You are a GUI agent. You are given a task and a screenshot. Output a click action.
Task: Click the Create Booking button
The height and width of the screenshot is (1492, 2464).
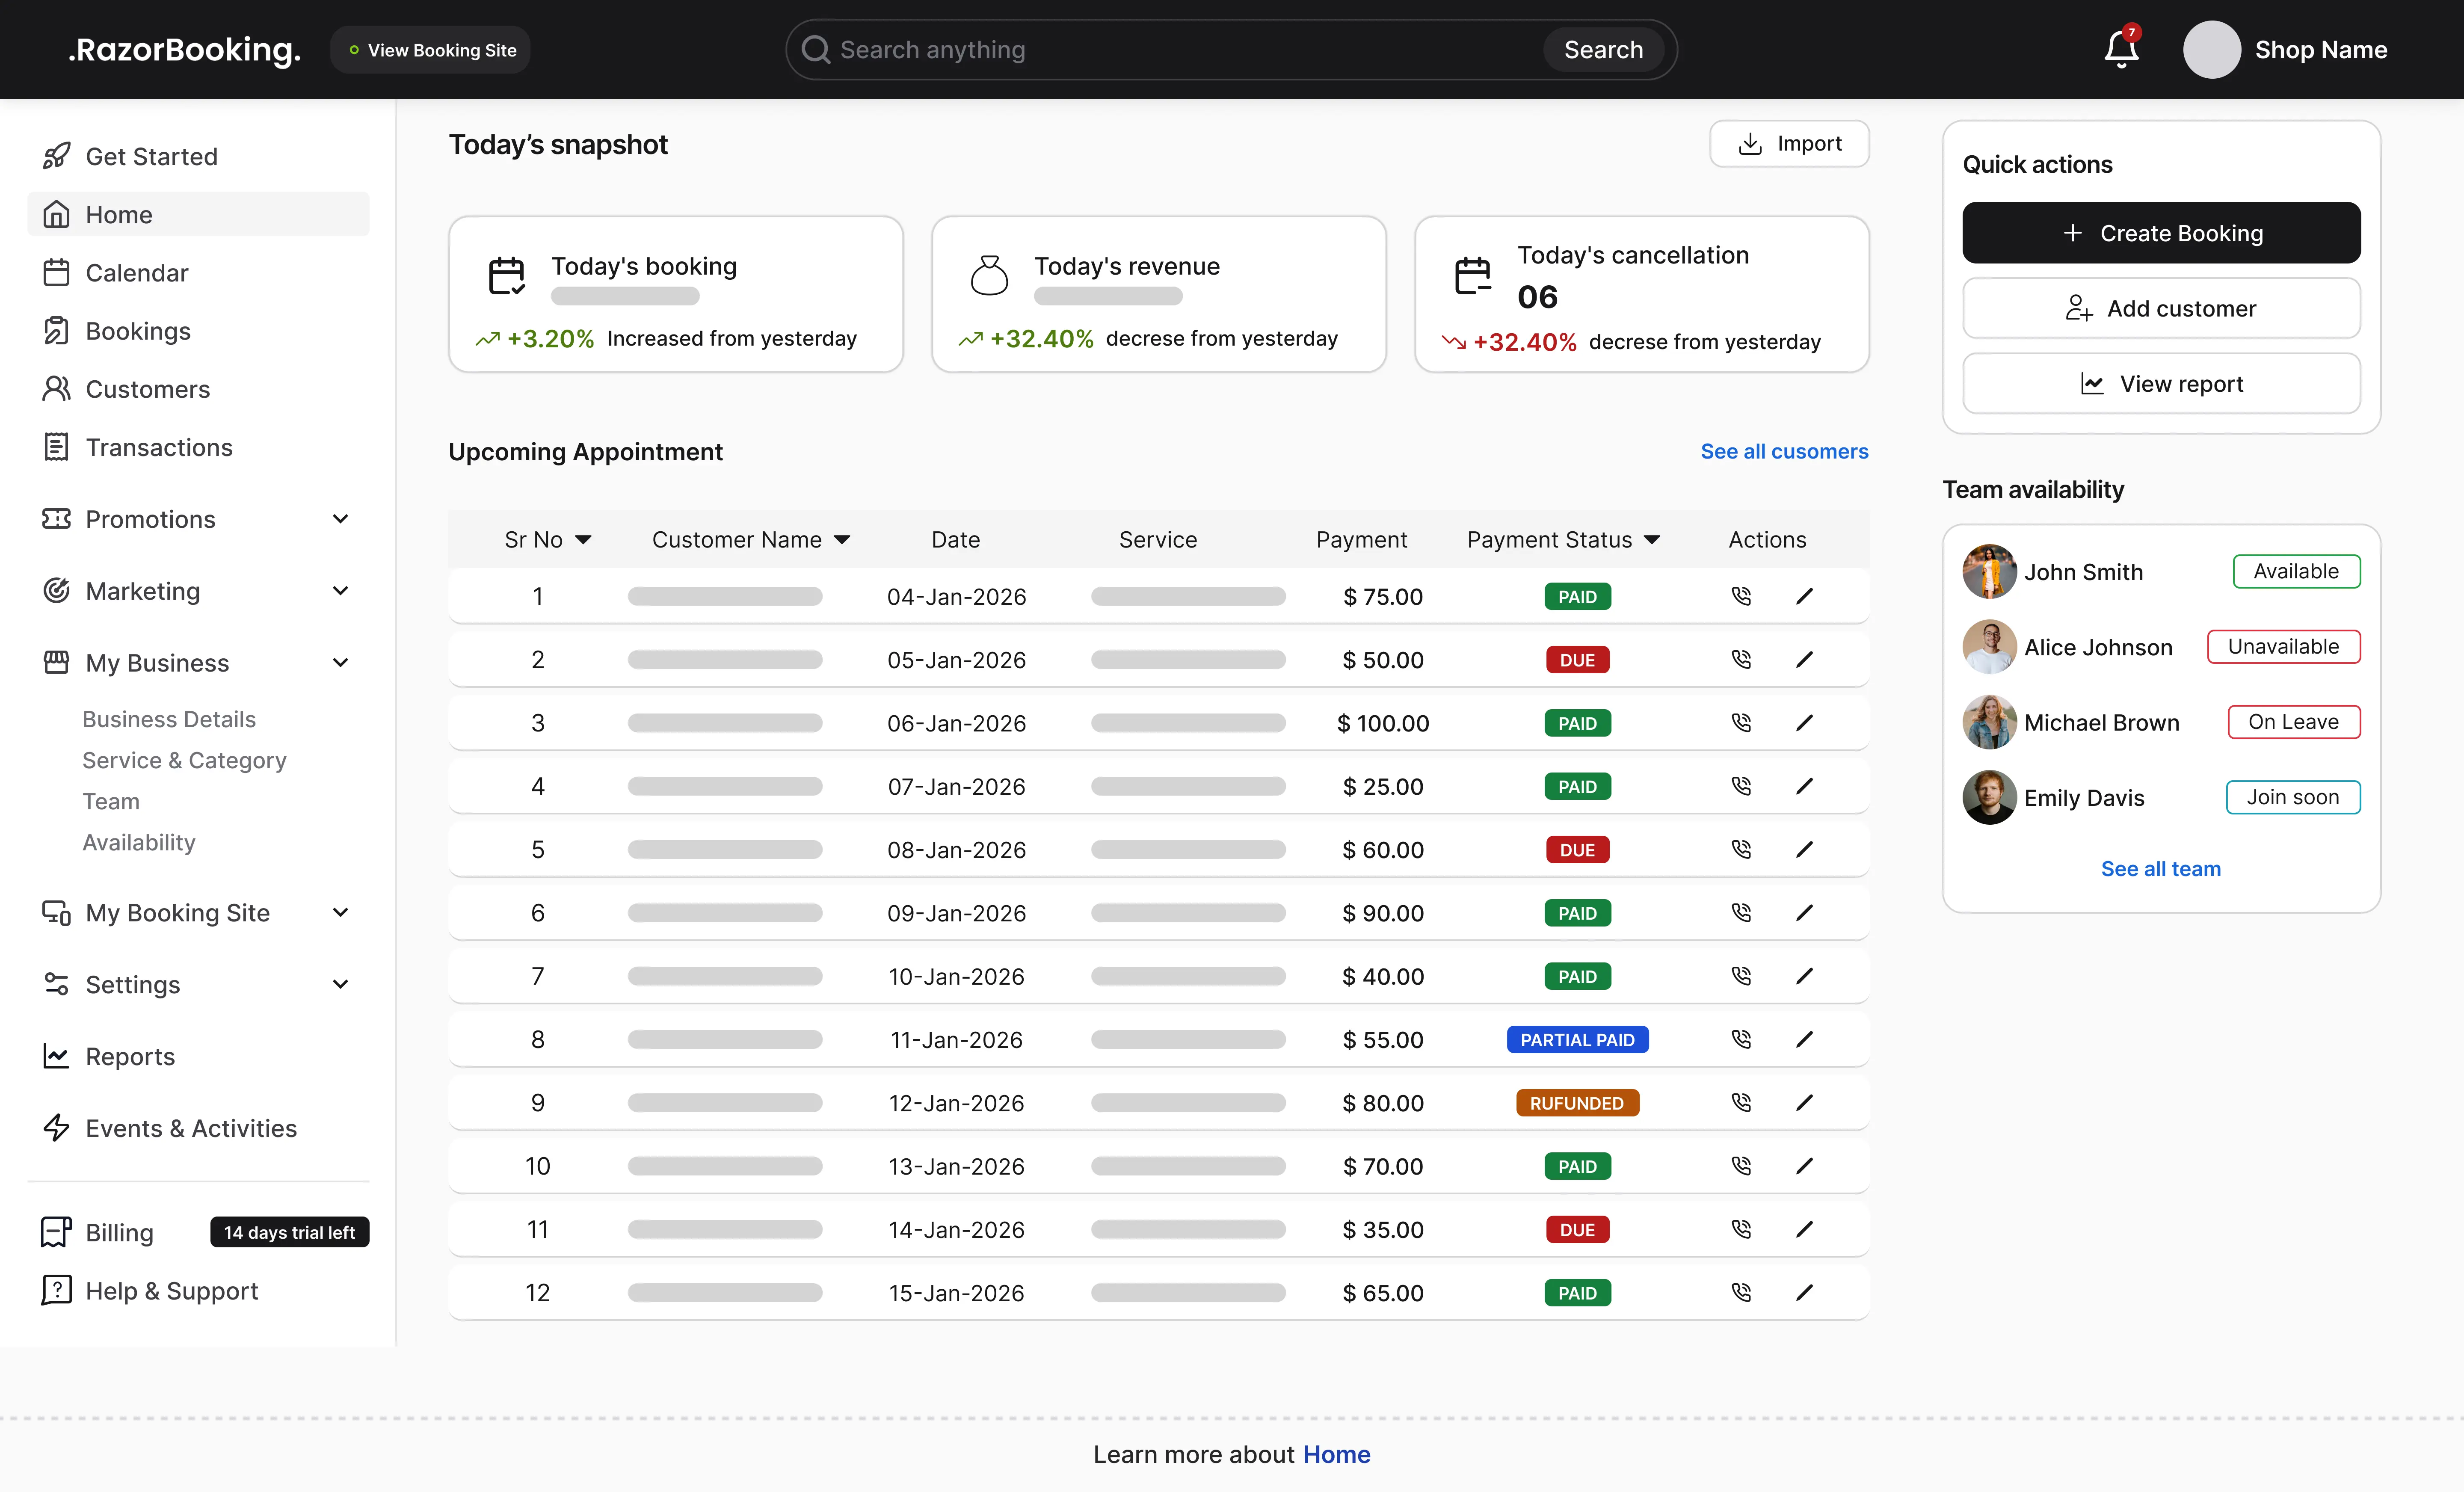click(2161, 233)
